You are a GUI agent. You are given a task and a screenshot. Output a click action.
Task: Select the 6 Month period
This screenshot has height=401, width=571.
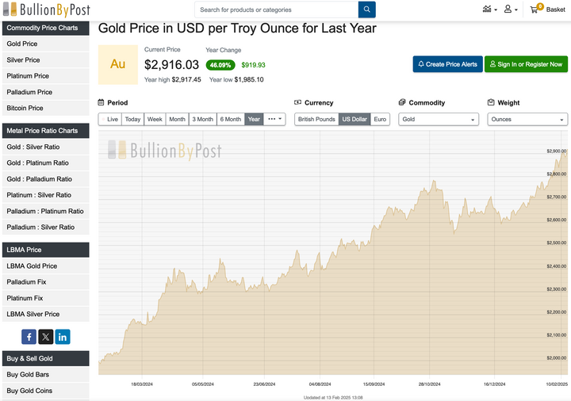(230, 119)
